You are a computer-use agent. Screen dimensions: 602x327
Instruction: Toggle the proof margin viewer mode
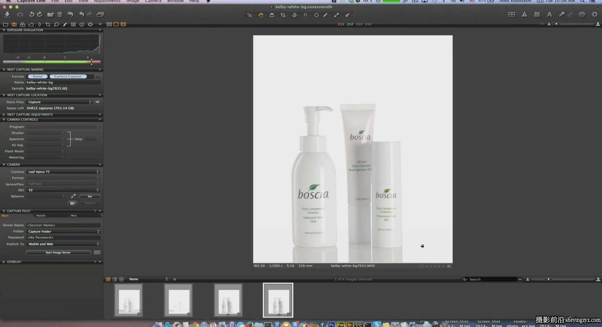[123, 24]
